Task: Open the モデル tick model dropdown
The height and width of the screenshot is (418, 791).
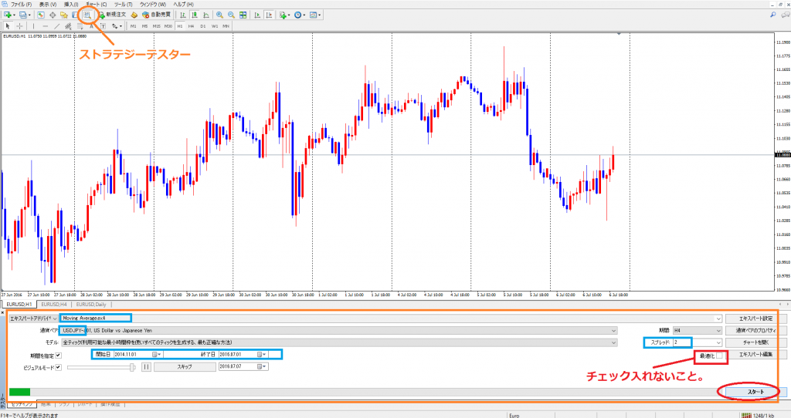Action: tap(339, 342)
